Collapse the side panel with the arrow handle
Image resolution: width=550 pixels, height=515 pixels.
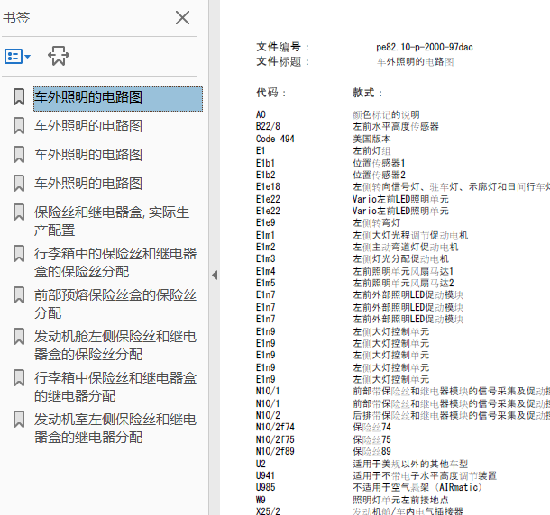click(x=215, y=275)
